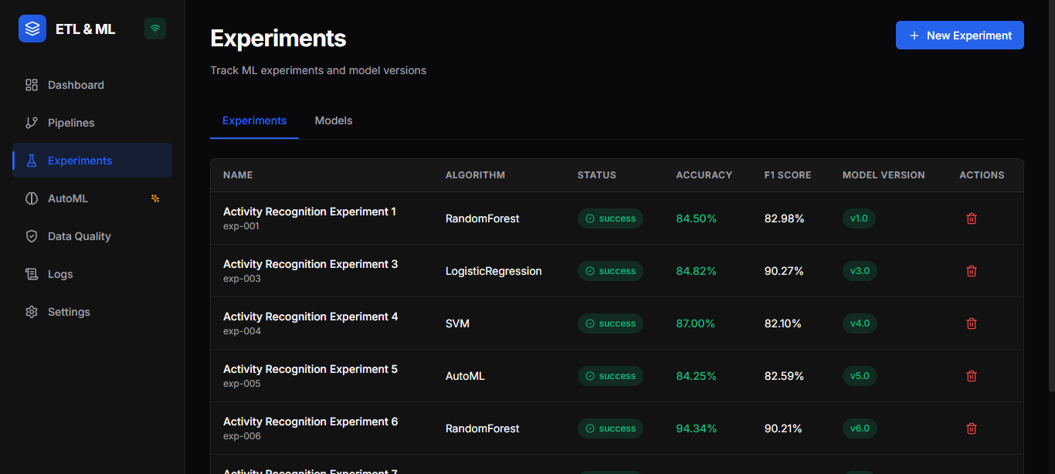
Task: Click the success status badge for exp-004
Action: [x=610, y=323]
